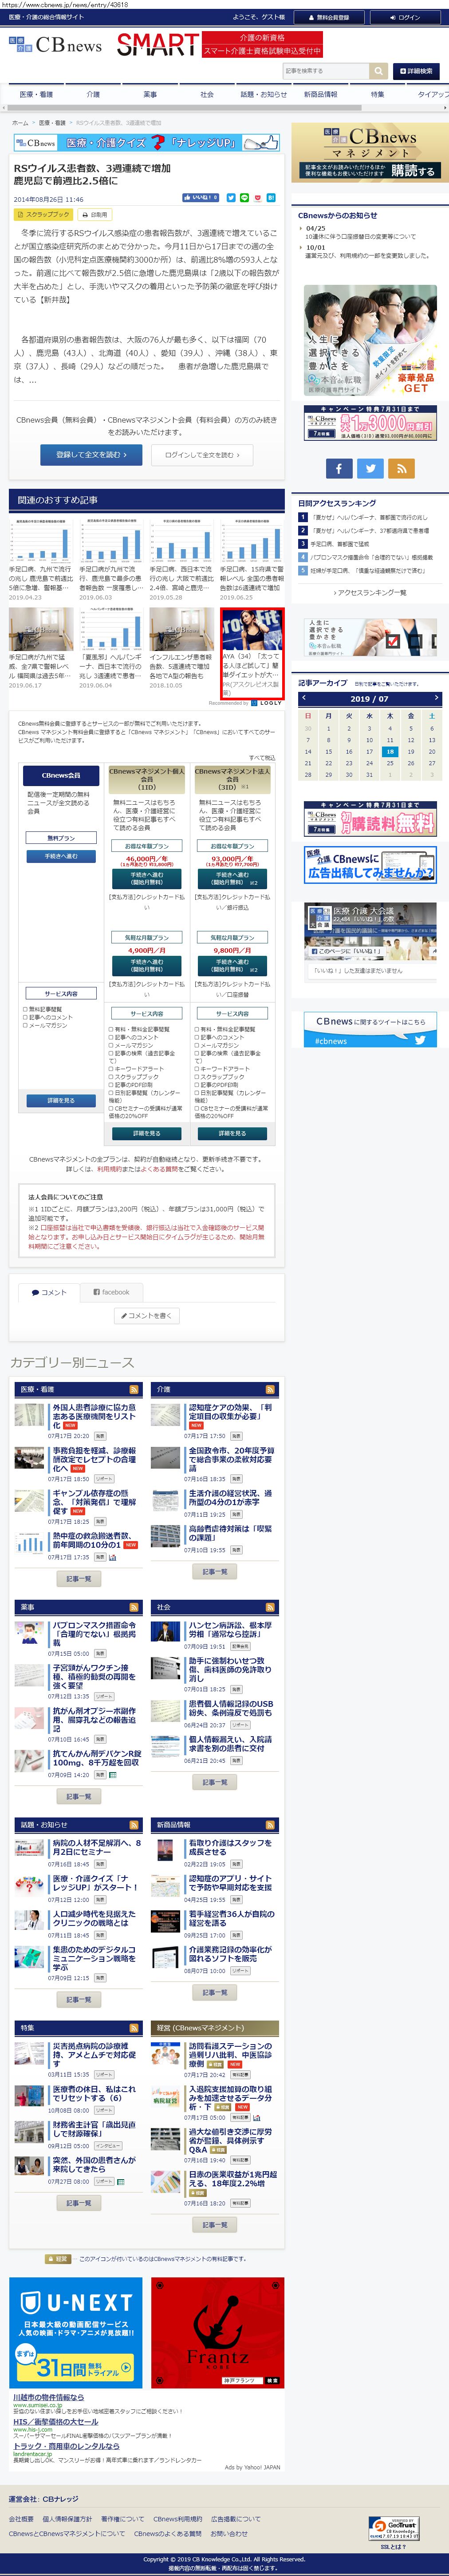Open the 社会 navigation menu item

click(x=207, y=94)
